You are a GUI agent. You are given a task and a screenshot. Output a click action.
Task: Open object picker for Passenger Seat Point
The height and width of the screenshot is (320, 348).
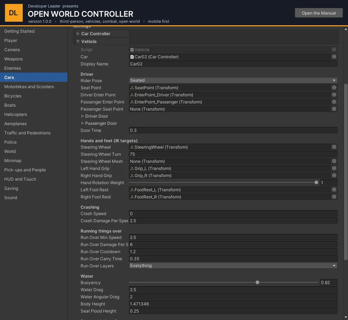[334, 109]
